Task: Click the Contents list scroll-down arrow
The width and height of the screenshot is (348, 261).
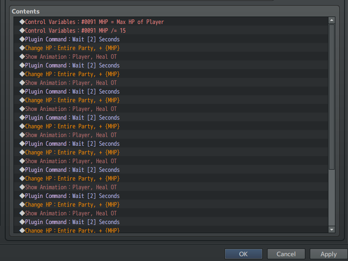Action: pyautogui.click(x=332, y=229)
